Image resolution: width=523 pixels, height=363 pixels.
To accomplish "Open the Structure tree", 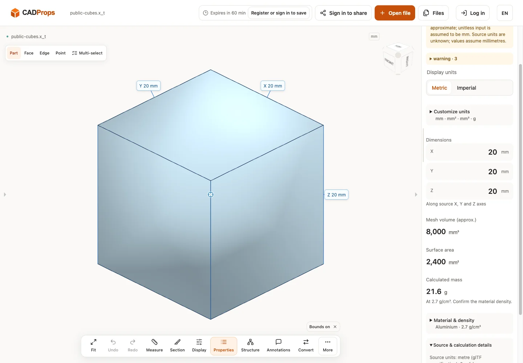I will (x=250, y=346).
